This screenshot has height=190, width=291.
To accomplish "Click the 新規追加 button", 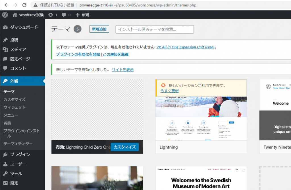I will tap(99, 29).
